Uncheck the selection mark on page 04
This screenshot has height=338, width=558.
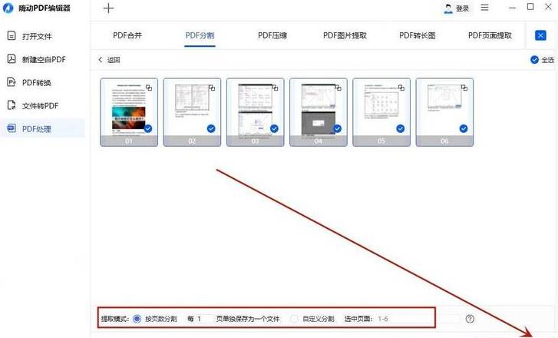(338, 128)
